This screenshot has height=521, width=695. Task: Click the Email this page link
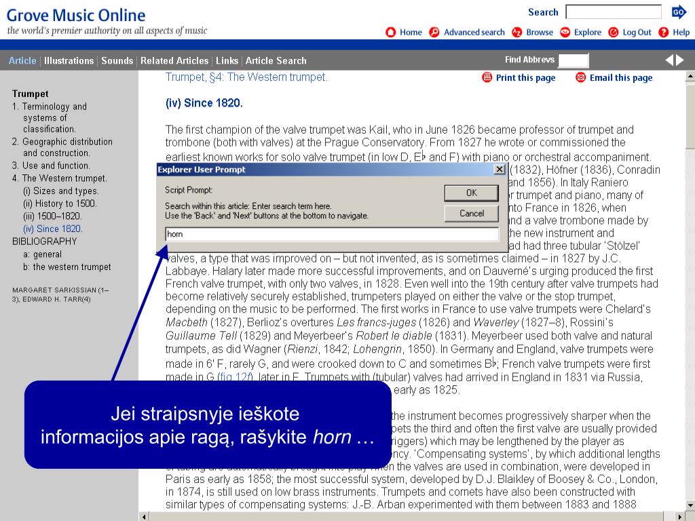620,78
